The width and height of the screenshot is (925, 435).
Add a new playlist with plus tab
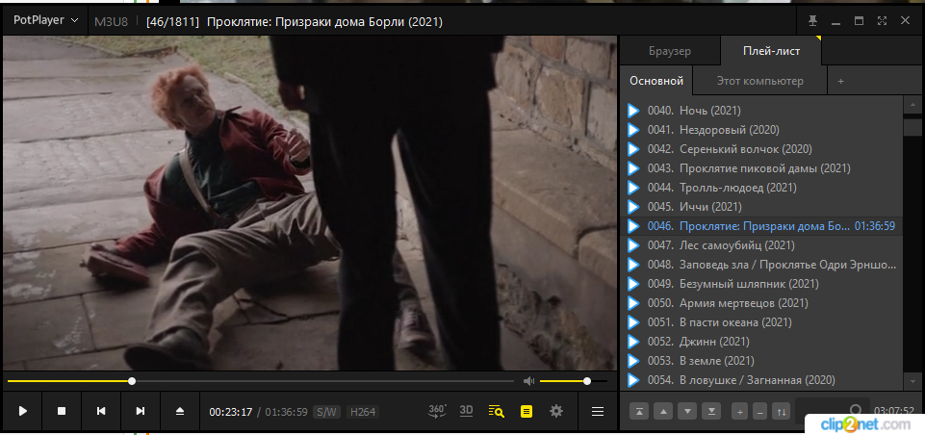point(840,81)
